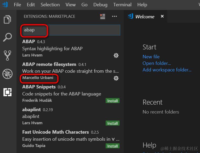Install the abaplint extension
200x153 pixels.
point(112,123)
